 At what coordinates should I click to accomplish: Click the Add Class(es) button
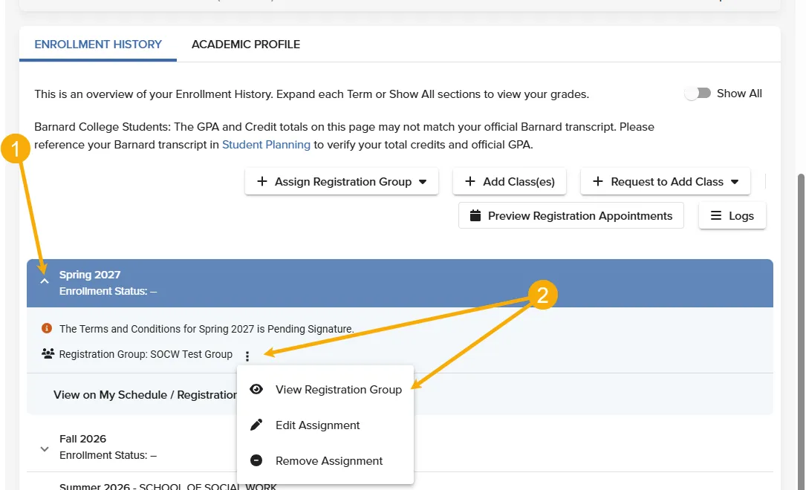(510, 181)
